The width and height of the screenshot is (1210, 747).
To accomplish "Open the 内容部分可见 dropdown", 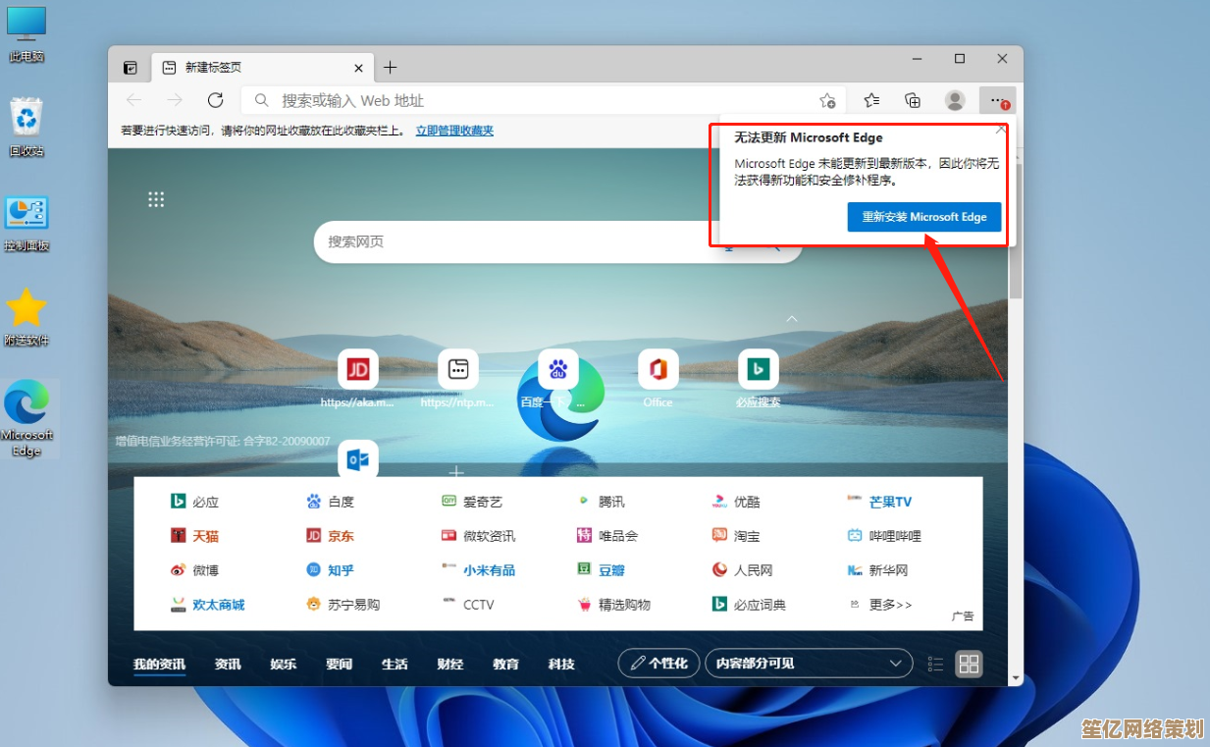I will 809,664.
